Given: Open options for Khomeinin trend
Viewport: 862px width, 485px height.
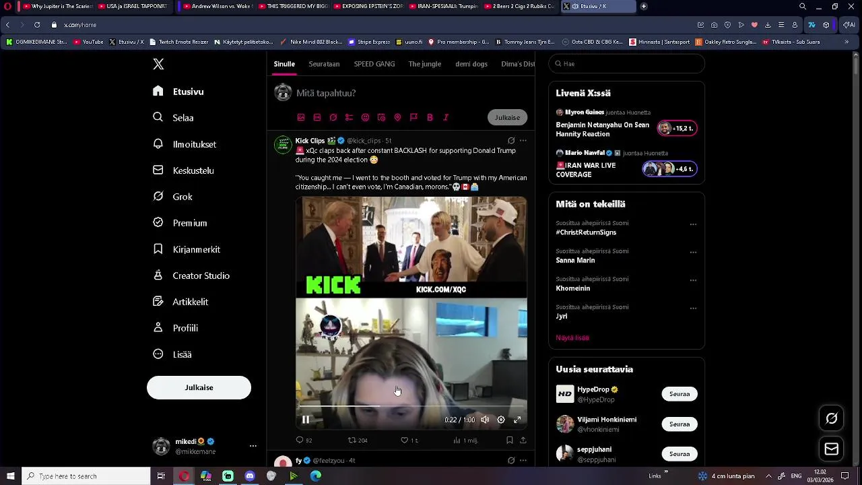Looking at the screenshot, I should [693, 280].
